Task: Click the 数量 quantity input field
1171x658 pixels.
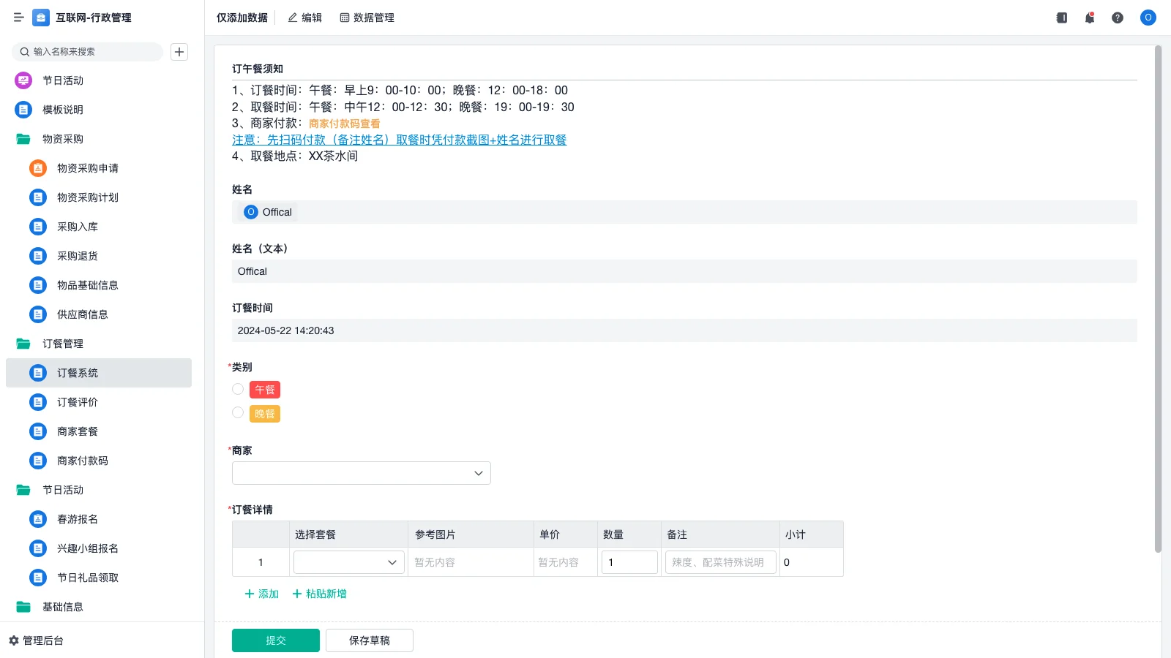Action: (x=629, y=562)
